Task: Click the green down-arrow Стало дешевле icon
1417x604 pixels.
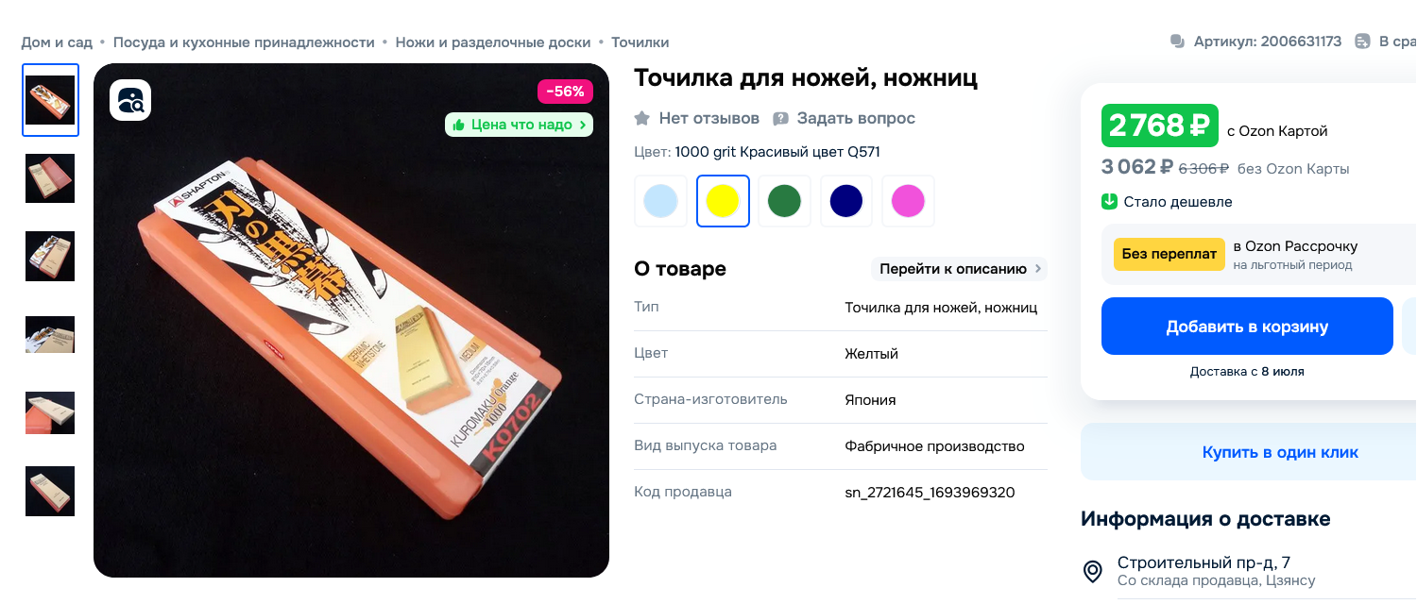Action: (1110, 201)
